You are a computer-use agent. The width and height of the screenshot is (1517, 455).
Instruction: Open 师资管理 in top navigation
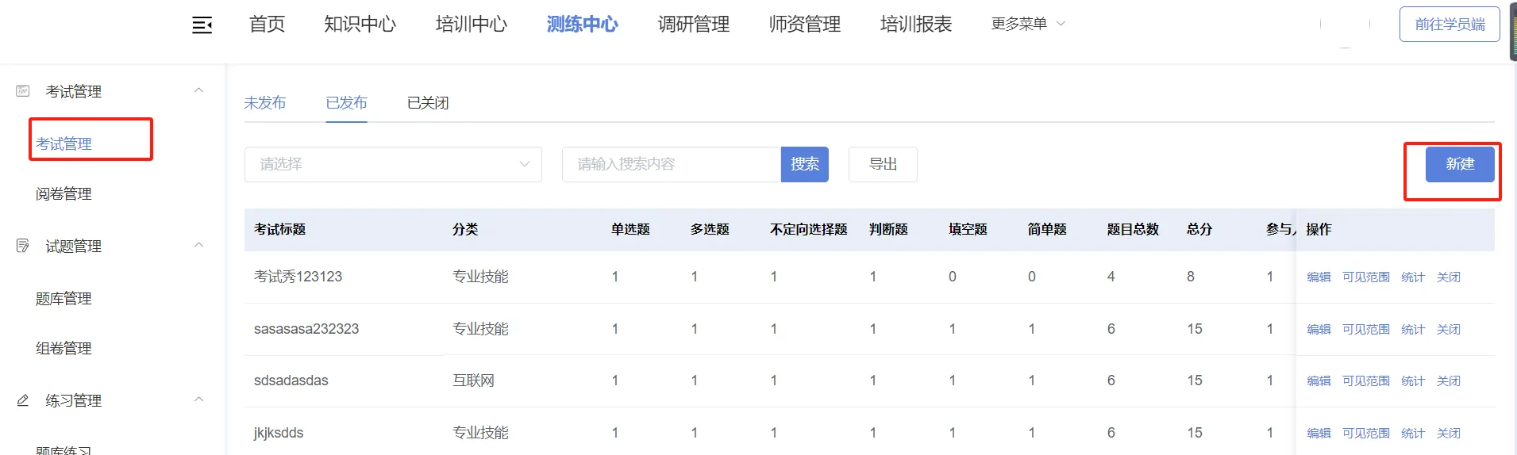pyautogui.click(x=805, y=25)
